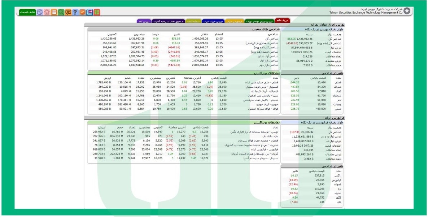The height and width of the screenshot is (217, 428).
Task: Open symbol دی - بانک دی
Action: coord(271,136)
